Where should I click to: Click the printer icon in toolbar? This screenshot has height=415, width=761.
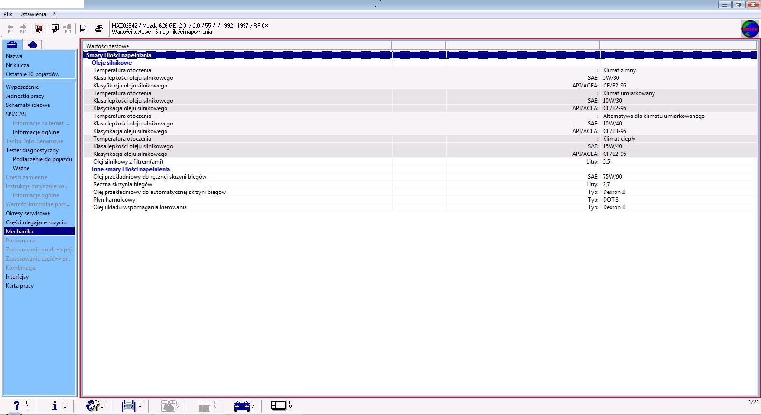99,29
